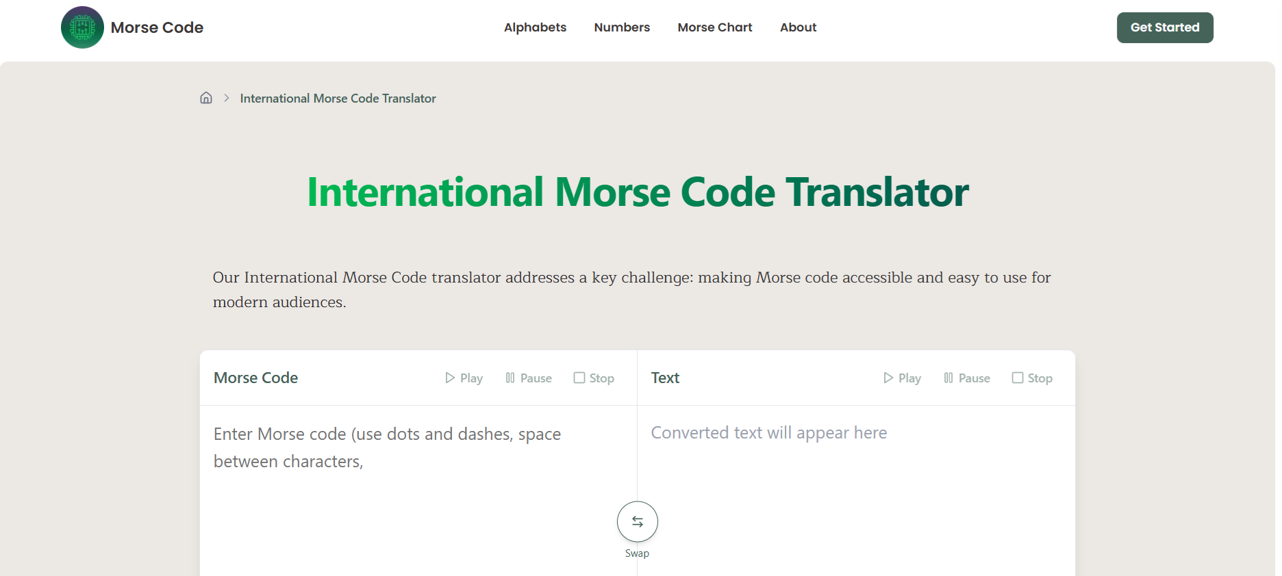Click the Swap round arrows button

click(638, 522)
